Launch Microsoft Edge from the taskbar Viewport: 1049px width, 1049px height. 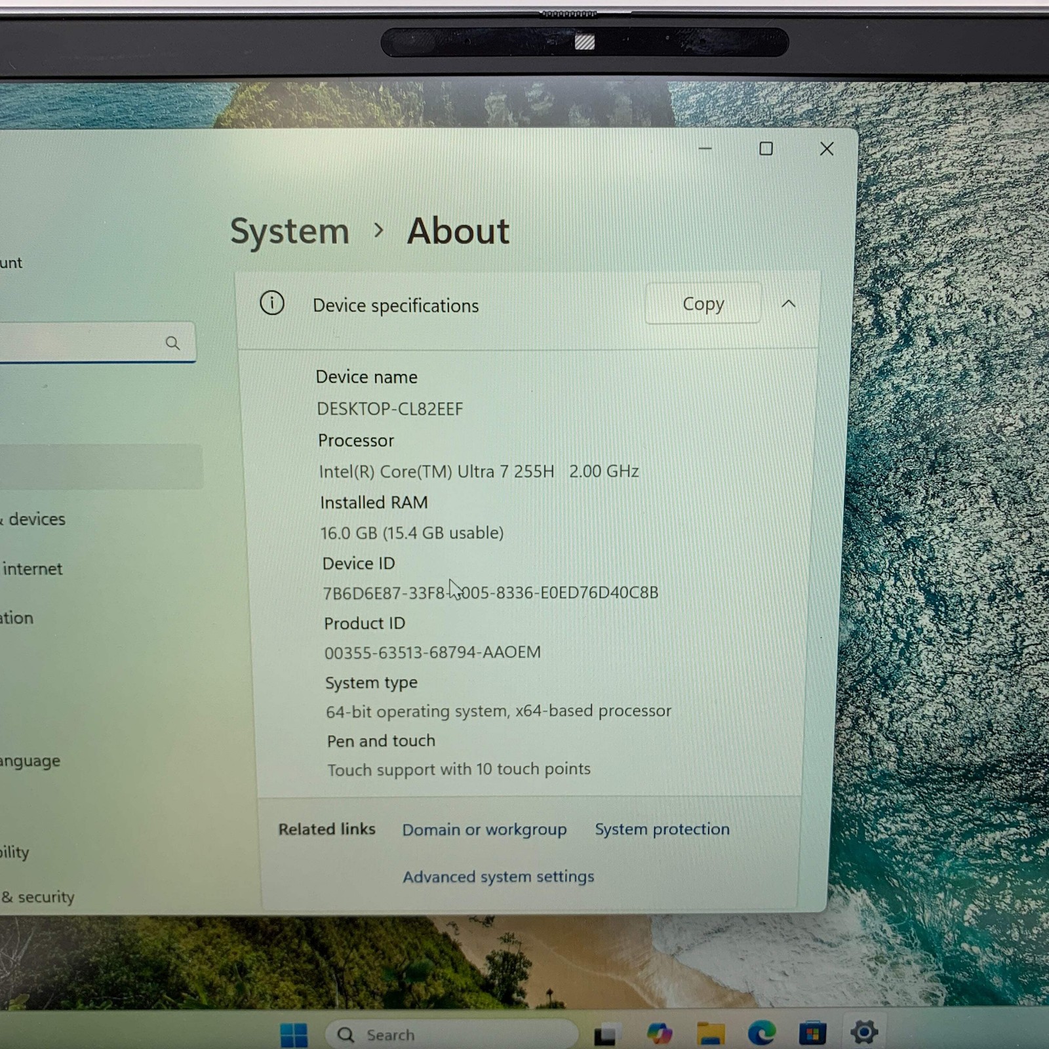point(761,1033)
